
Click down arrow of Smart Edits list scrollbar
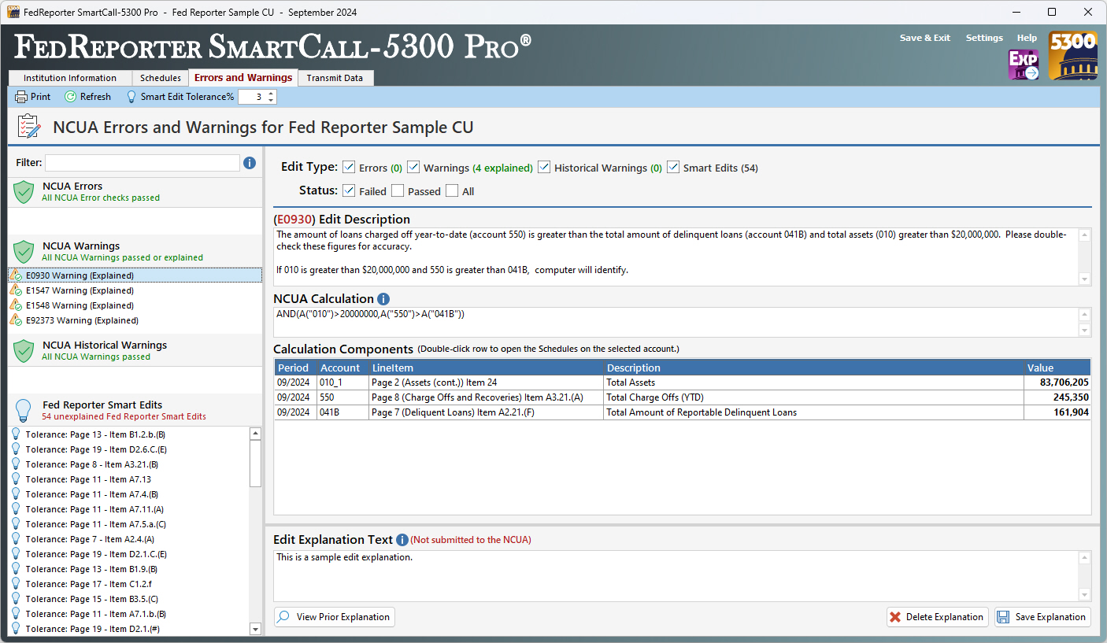(x=255, y=629)
